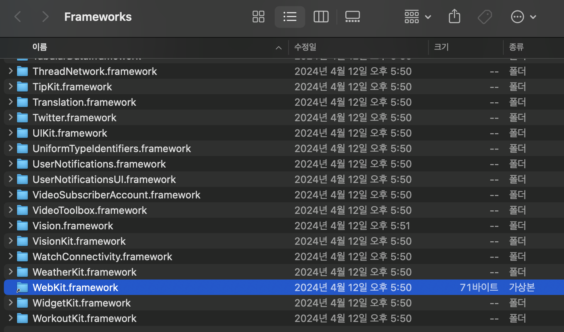Go forward to the next folder
This screenshot has height=332, width=564.
pyautogui.click(x=45, y=17)
